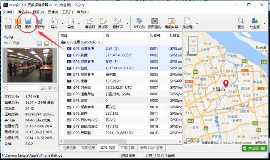Click the i6.jpg file name label
The width and height of the screenshot is (270, 160).
[x=8, y=36]
